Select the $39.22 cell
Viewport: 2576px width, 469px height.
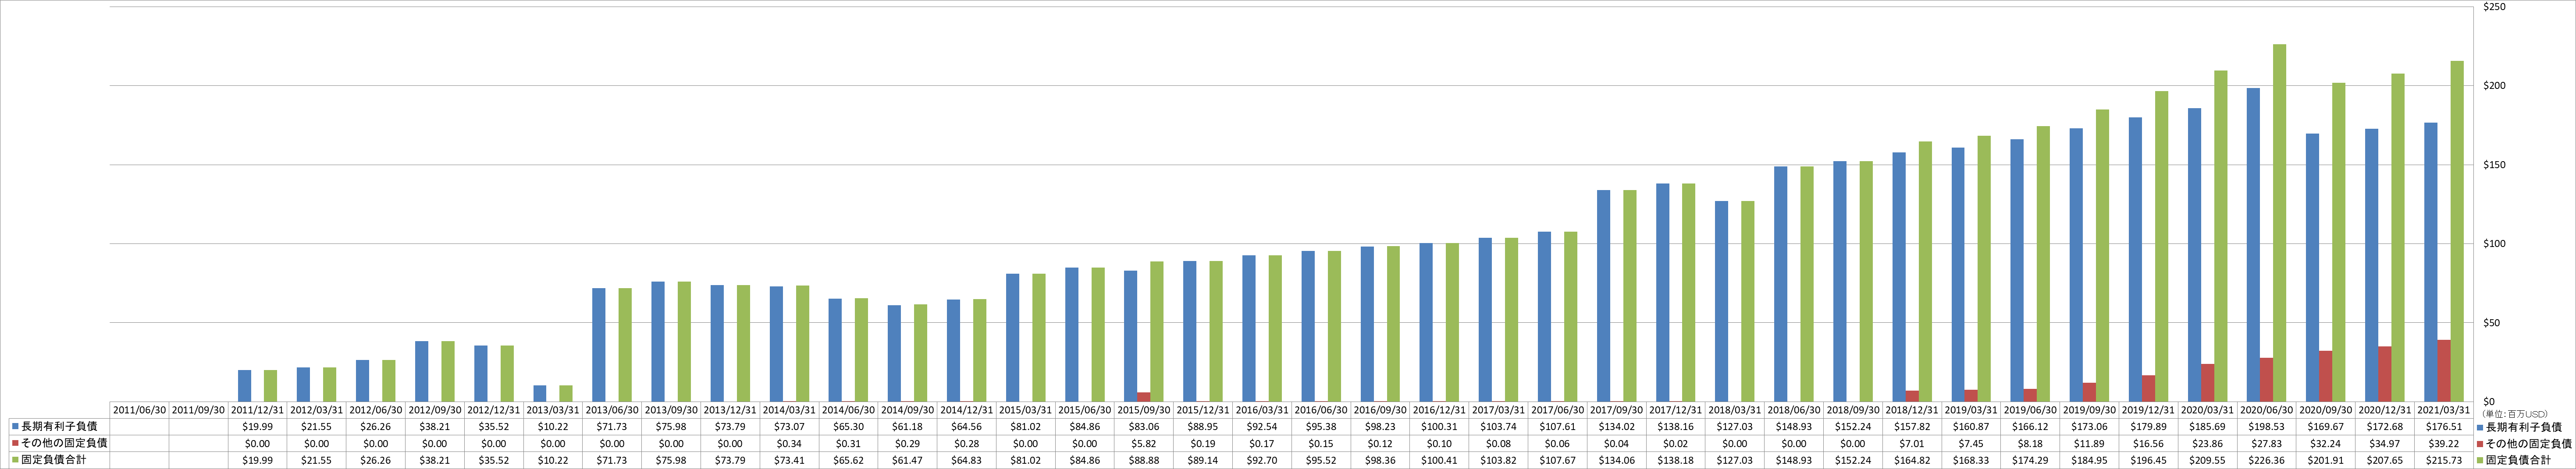point(2444,443)
